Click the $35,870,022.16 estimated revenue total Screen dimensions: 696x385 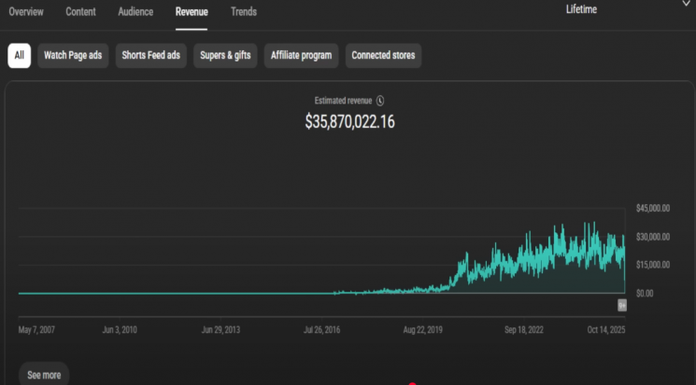349,122
